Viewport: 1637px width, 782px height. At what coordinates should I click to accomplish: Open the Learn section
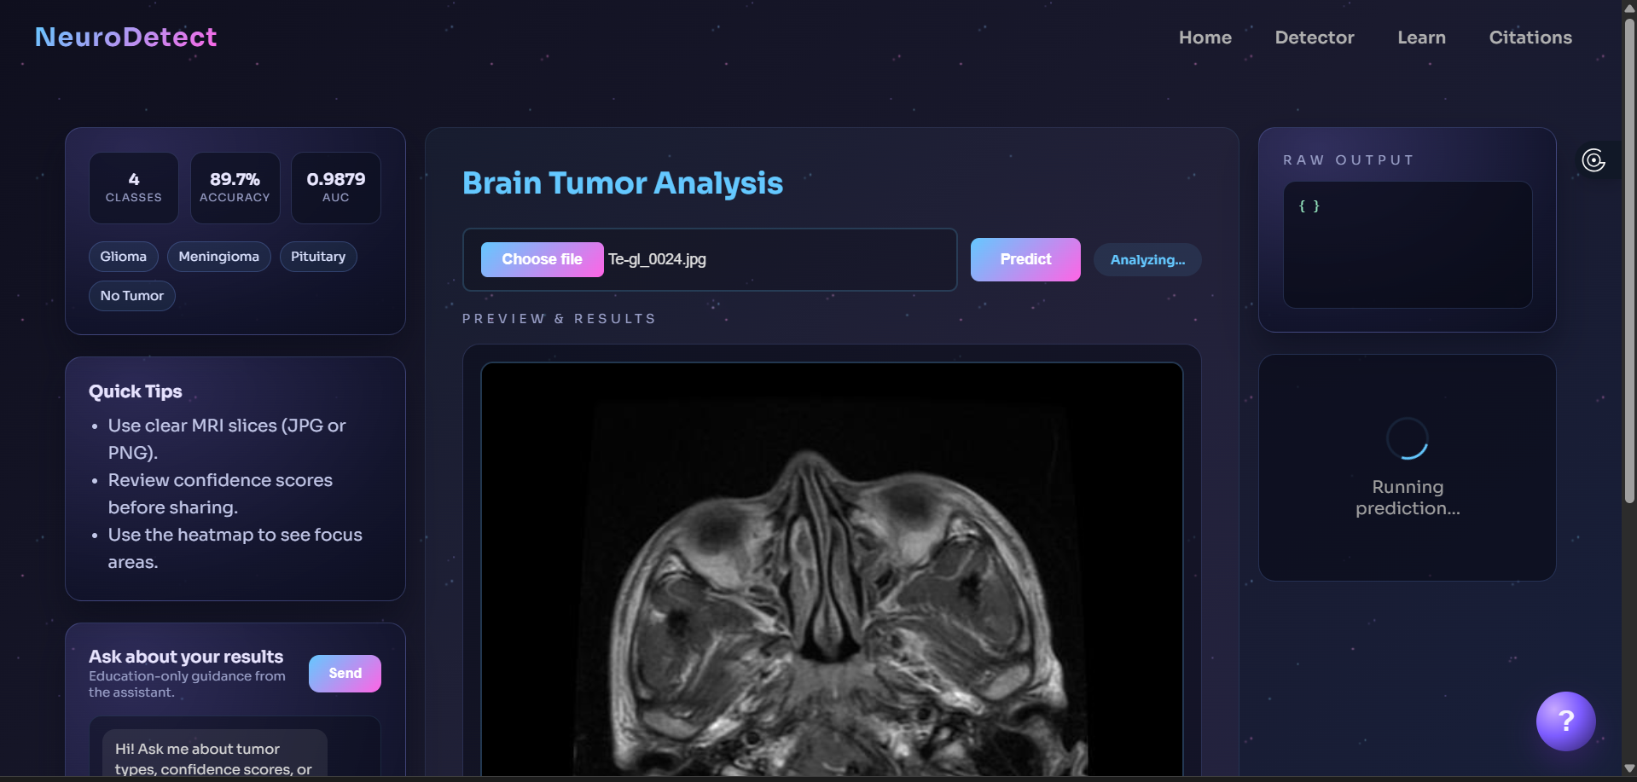(x=1421, y=38)
